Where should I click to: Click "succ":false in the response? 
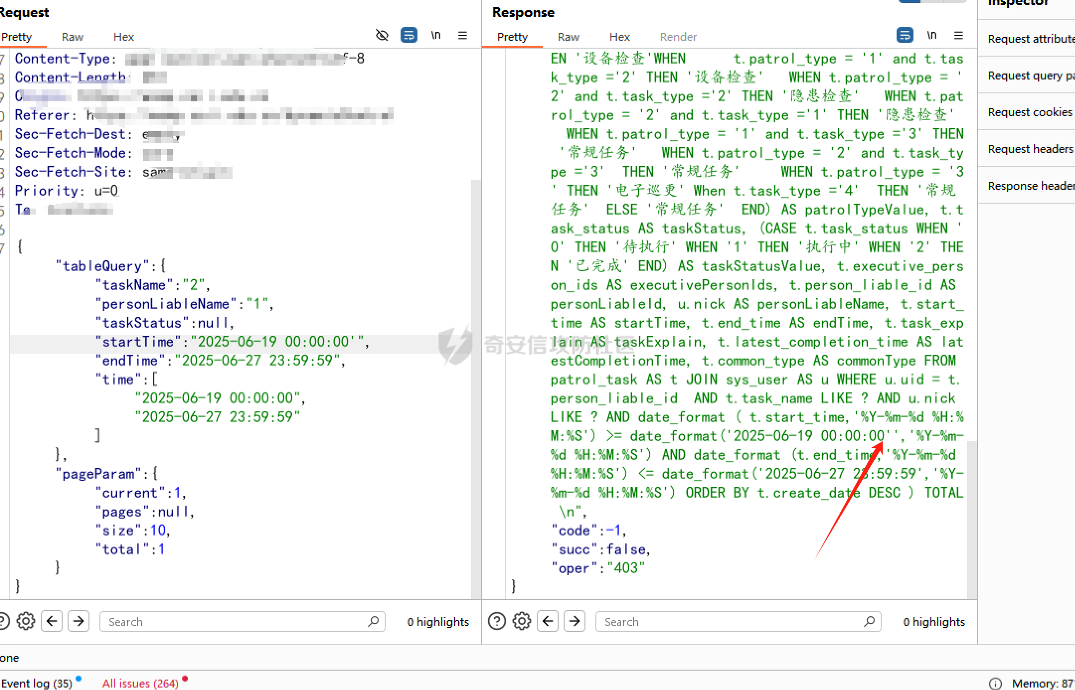[600, 549]
